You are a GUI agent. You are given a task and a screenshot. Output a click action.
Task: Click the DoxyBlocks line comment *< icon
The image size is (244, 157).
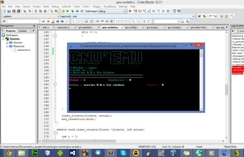pyautogui.click(x=215, y=16)
